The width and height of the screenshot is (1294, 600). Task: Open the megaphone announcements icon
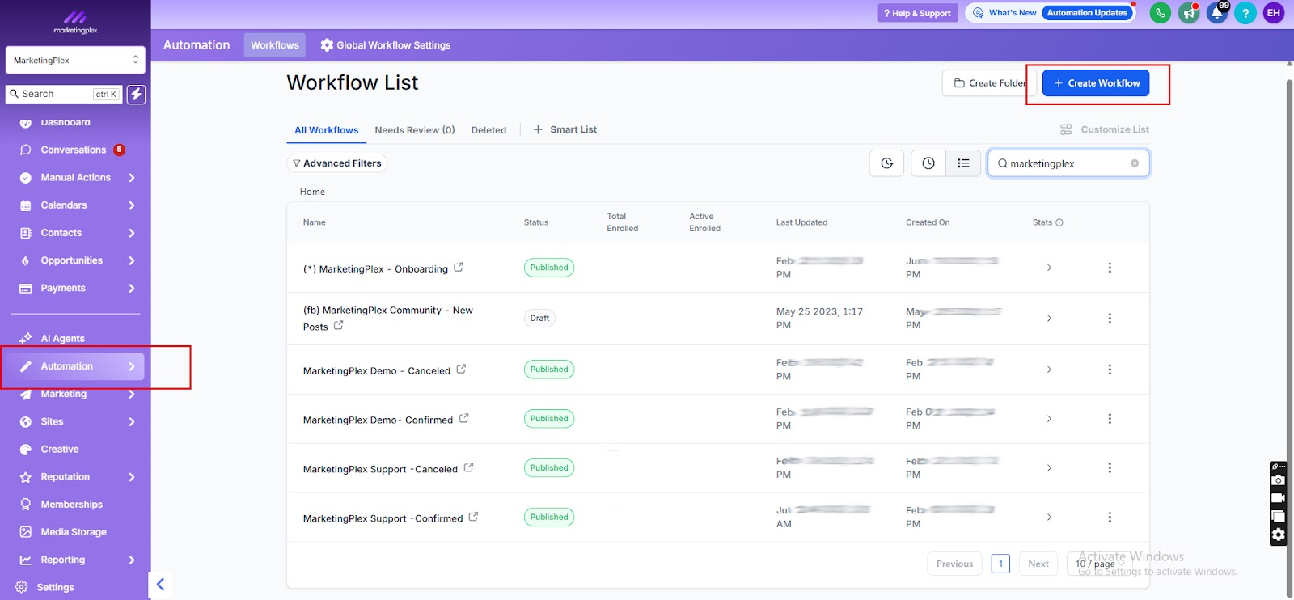(1189, 13)
